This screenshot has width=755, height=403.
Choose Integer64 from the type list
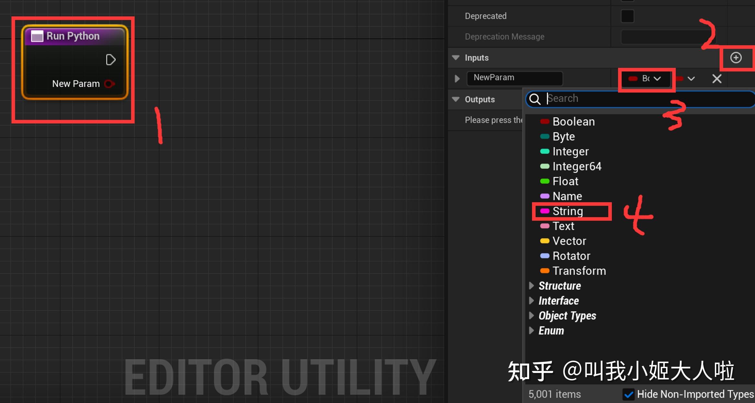pyautogui.click(x=577, y=166)
